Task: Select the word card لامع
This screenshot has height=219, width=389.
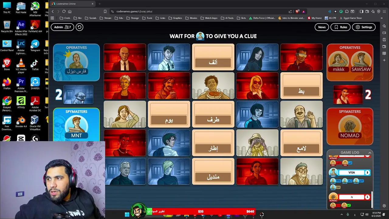Action: 301,143
